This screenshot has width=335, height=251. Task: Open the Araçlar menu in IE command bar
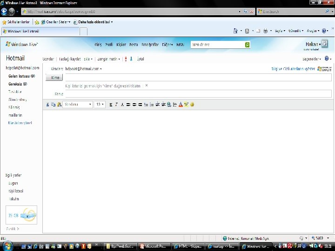click(313, 31)
